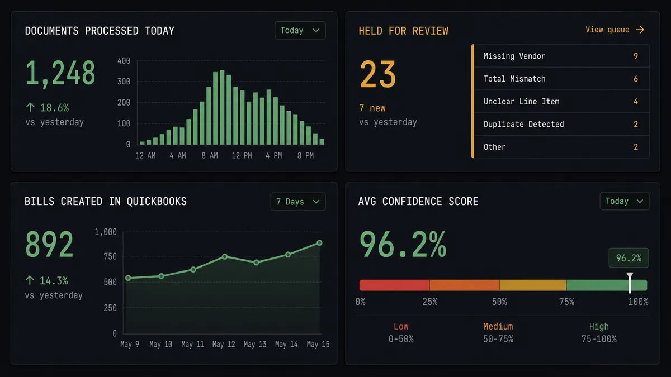Click the May 11 data point on the line chart
671x377 pixels.
[x=193, y=269]
